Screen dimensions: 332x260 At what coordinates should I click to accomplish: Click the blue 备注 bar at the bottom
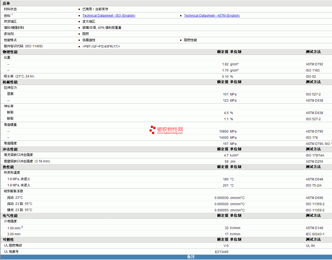click(191, 257)
